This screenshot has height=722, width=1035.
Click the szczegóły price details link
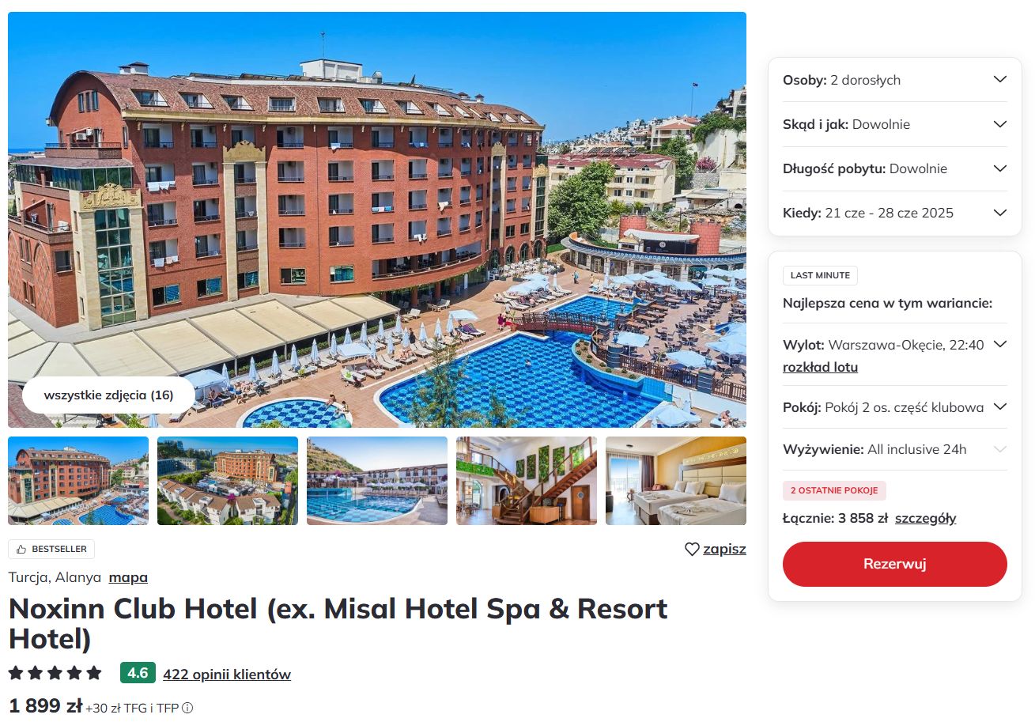[926, 519]
